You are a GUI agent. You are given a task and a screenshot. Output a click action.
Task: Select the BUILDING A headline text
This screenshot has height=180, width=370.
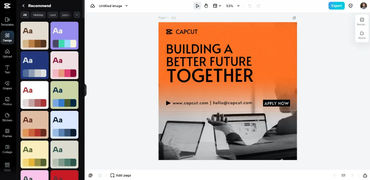(x=199, y=49)
